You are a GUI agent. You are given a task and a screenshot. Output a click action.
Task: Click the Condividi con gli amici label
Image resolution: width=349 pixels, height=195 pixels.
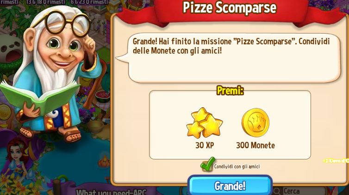(x=237, y=166)
